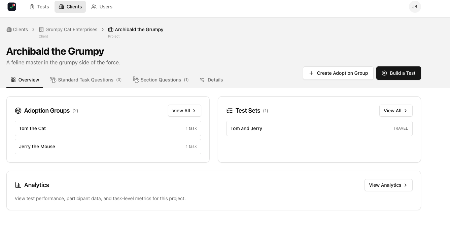Open Jerry the Mouse adoption group

click(x=108, y=147)
